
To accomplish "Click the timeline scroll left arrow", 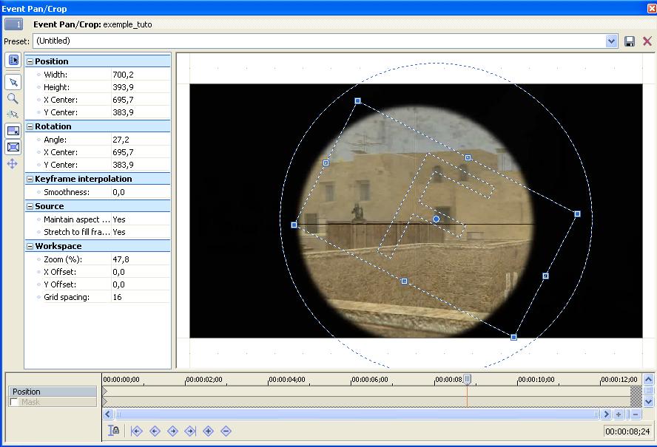I will pyautogui.click(x=108, y=414).
